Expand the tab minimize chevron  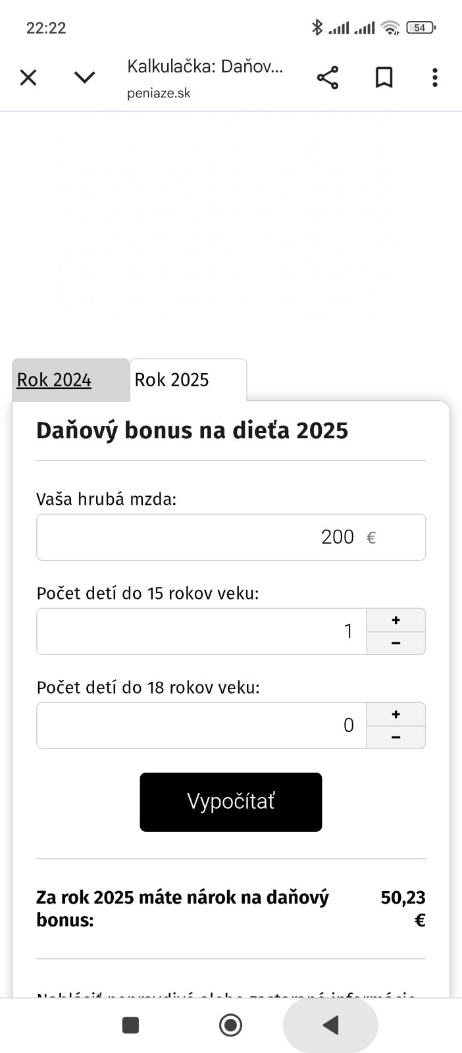(85, 78)
